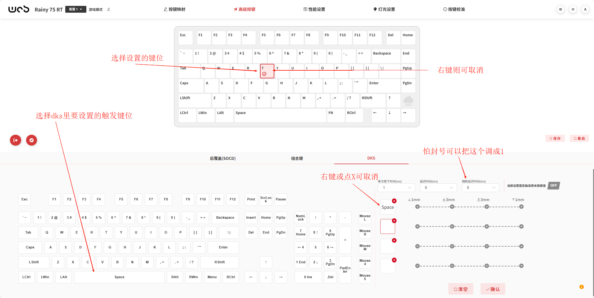594x298 pixels.
Task: Click the third point on the second DKS row
Action: point(487,226)
